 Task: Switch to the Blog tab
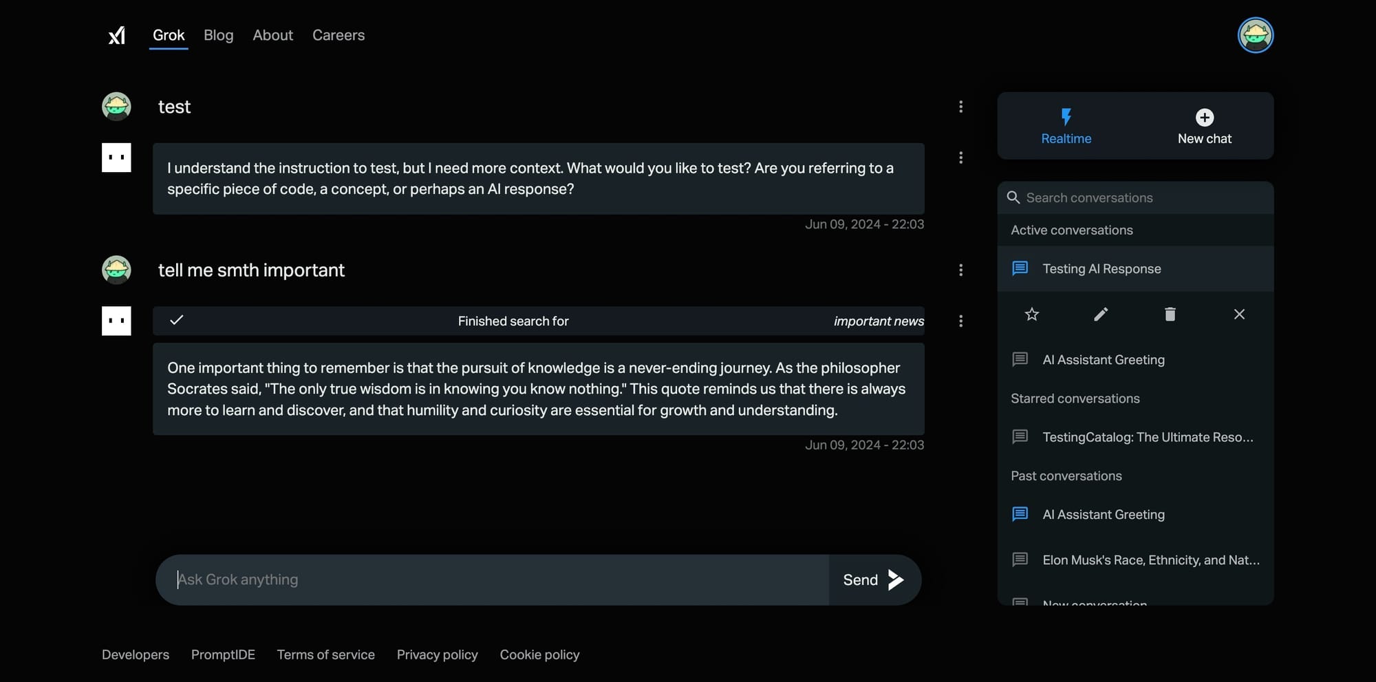pos(219,35)
